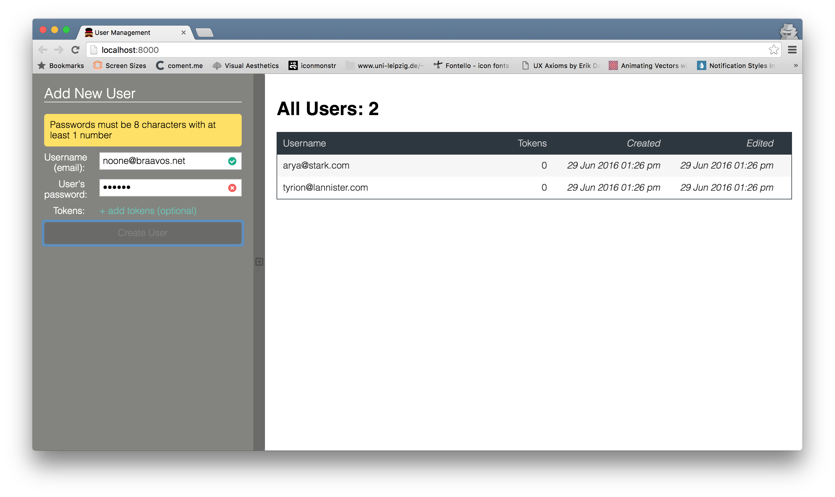Screen dimensions: 835x497
Task: Open the coment.me bookmark
Action: [x=179, y=66]
